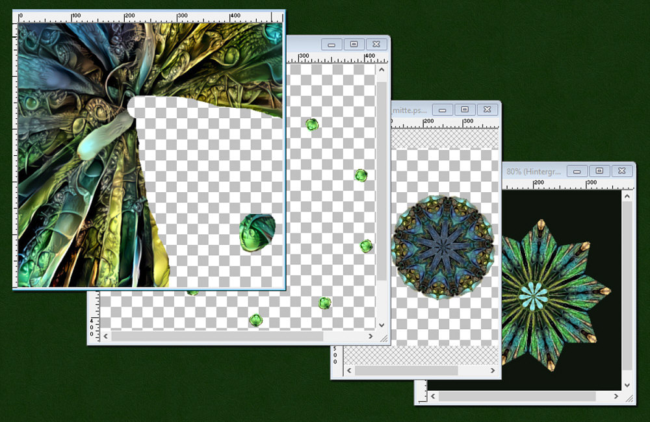The image size is (650, 422).
Task: Maximize the mitte.psp image window
Action: pos(465,110)
